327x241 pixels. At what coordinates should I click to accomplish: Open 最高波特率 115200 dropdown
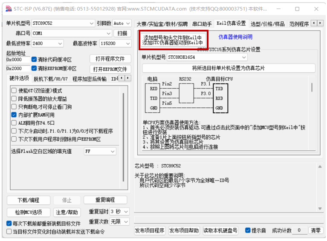pyautogui.click(x=116, y=43)
